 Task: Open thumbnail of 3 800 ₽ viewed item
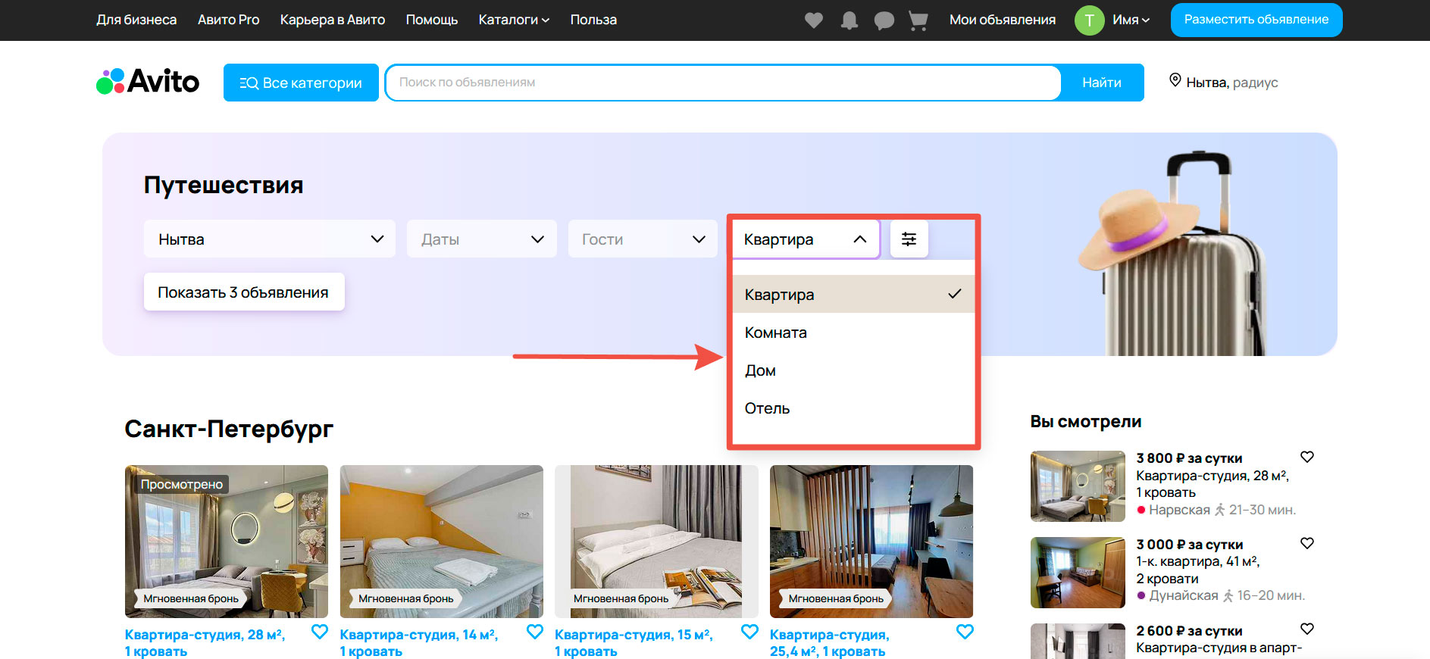click(1078, 486)
